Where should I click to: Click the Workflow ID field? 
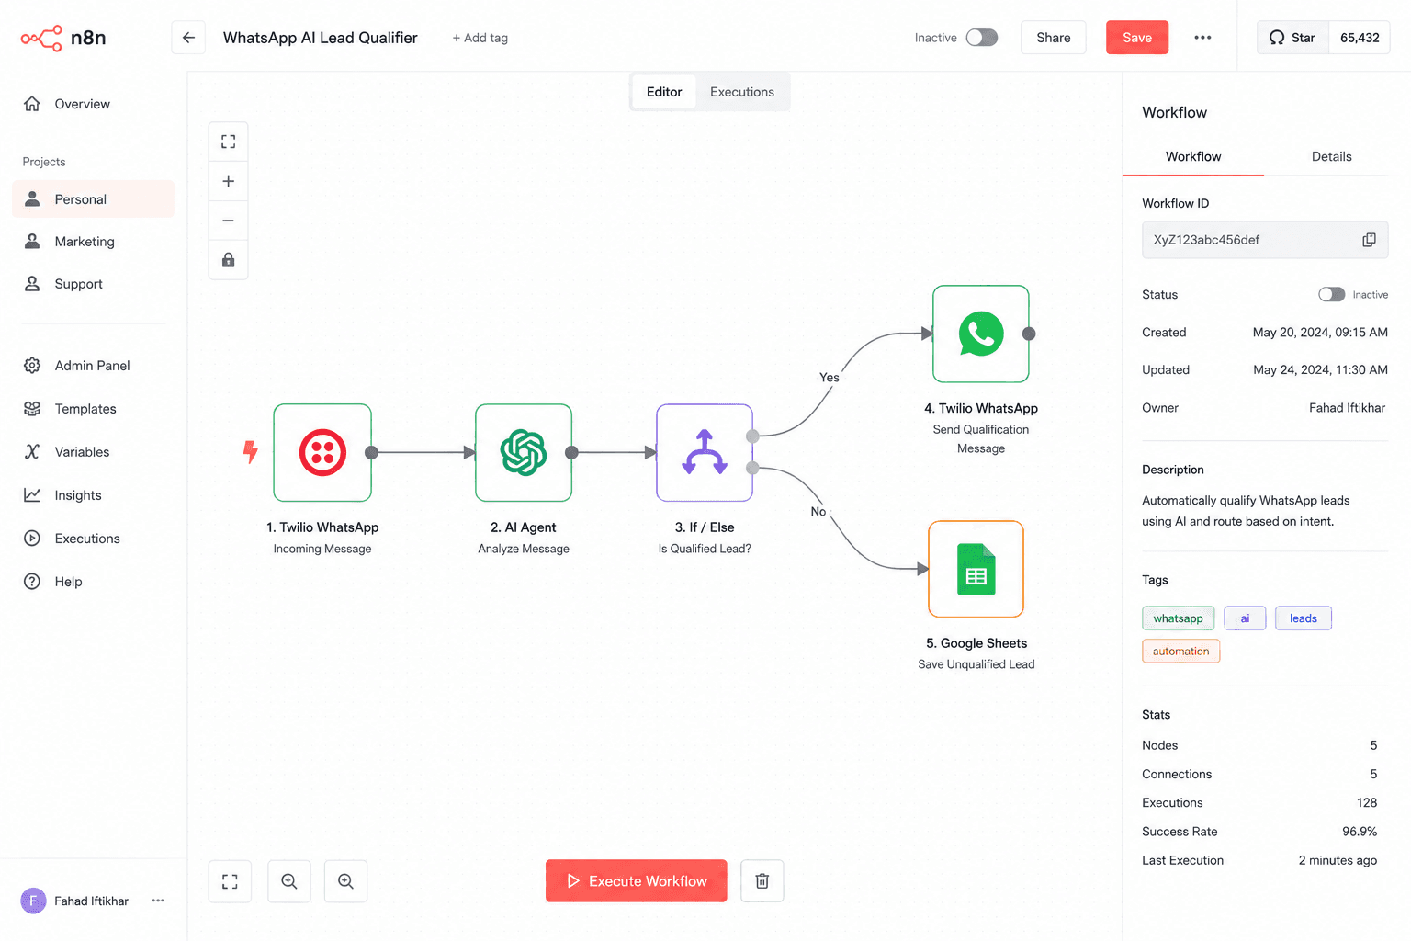coord(1265,240)
